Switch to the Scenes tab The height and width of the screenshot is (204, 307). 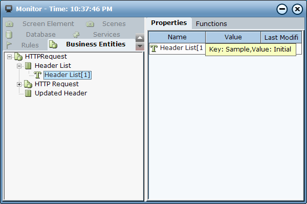pyautogui.click(x=114, y=24)
